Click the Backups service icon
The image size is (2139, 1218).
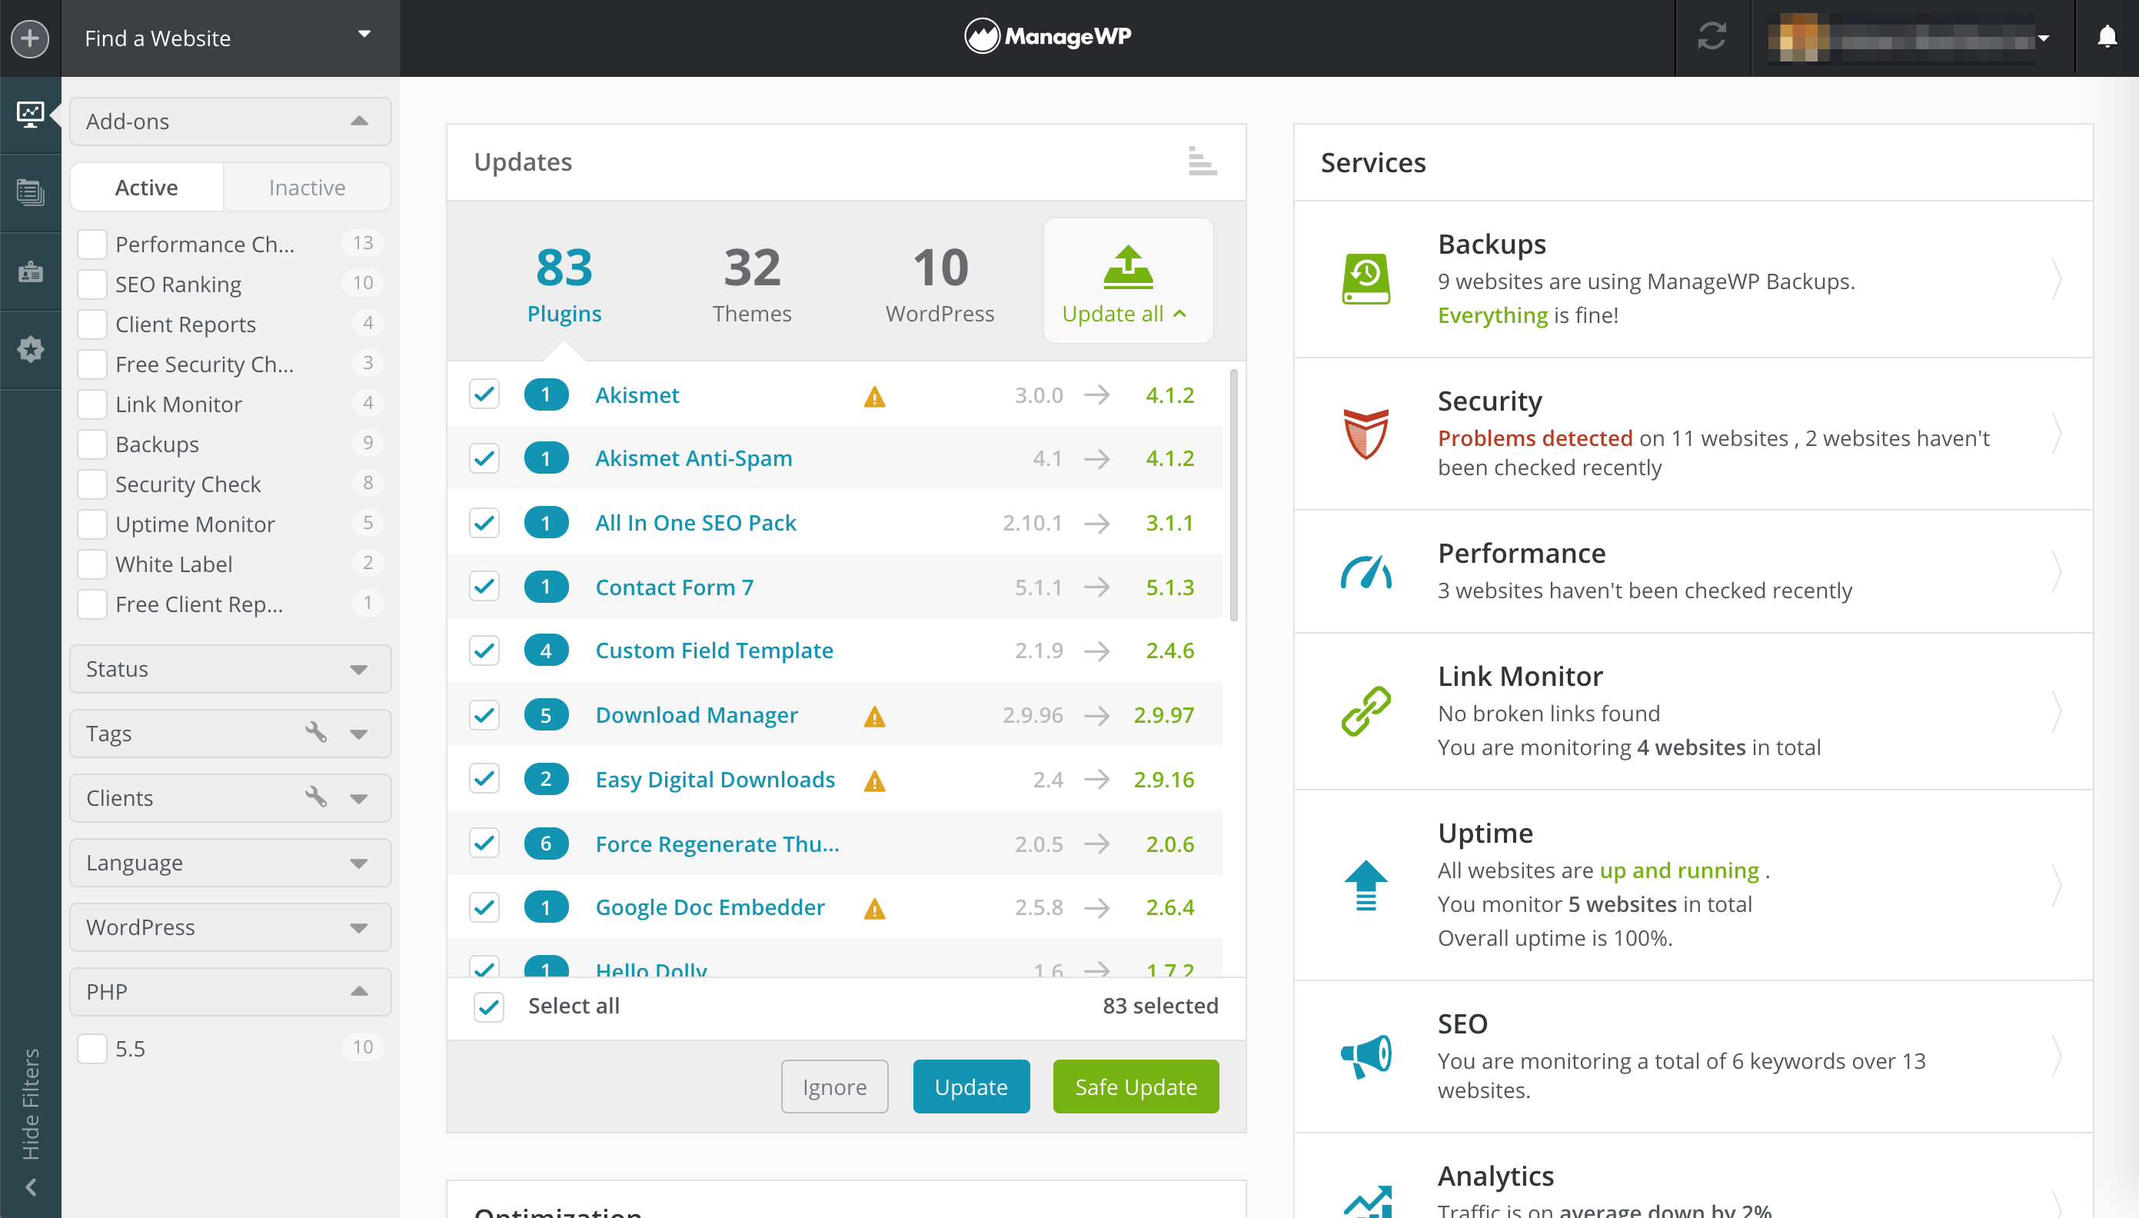tap(1363, 278)
